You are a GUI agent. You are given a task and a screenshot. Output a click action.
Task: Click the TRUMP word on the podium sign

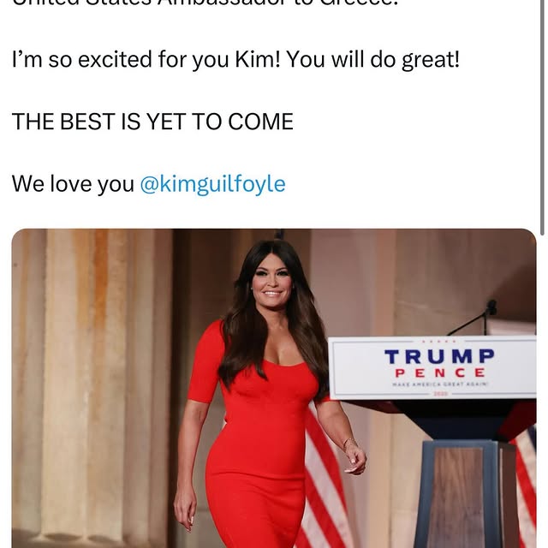(439, 356)
